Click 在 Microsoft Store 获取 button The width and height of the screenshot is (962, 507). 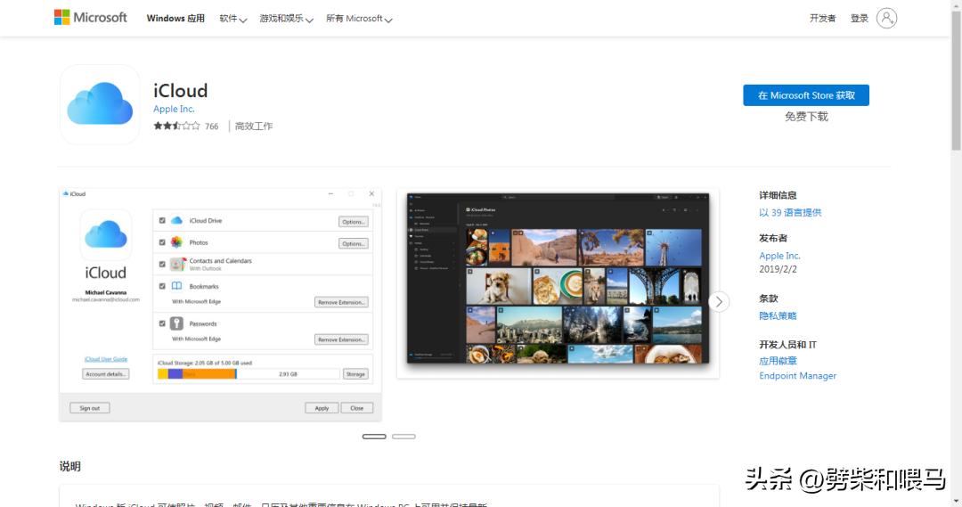[806, 95]
